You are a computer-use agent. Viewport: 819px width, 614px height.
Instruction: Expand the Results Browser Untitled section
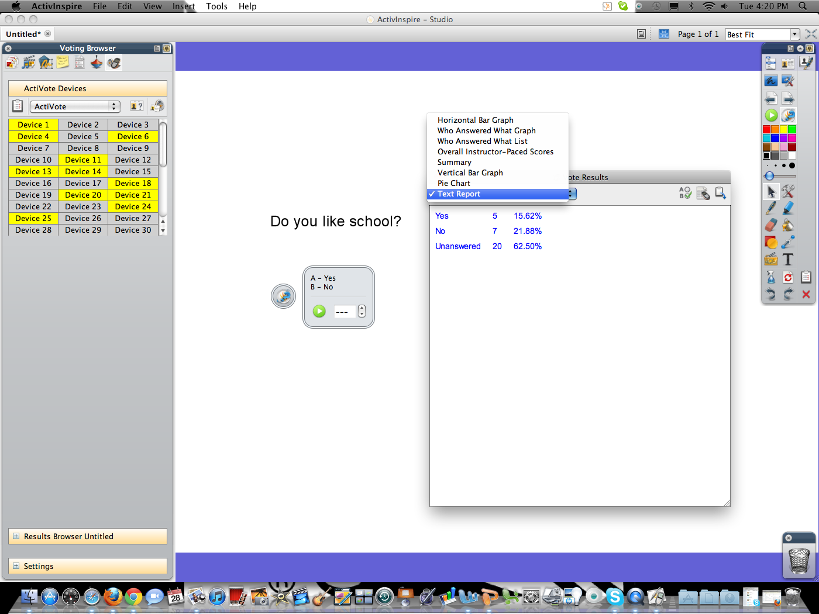click(x=16, y=536)
